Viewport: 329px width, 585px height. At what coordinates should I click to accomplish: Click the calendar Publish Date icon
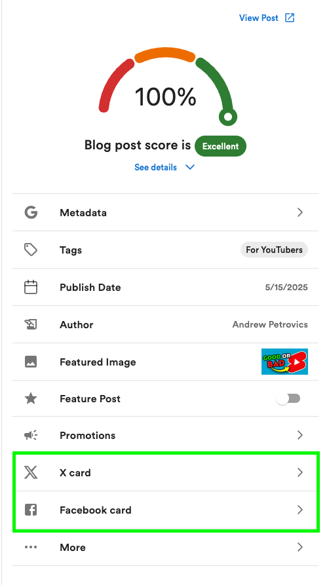[x=31, y=288]
